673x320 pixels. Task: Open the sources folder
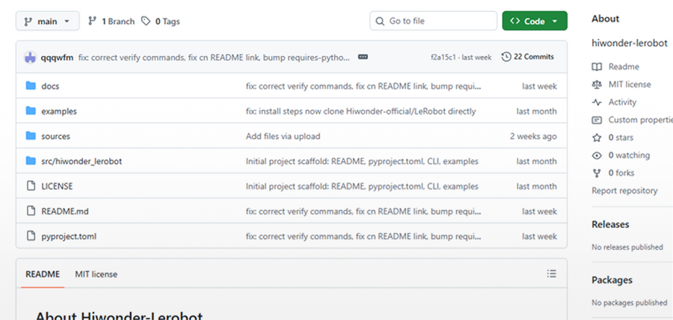coord(56,136)
